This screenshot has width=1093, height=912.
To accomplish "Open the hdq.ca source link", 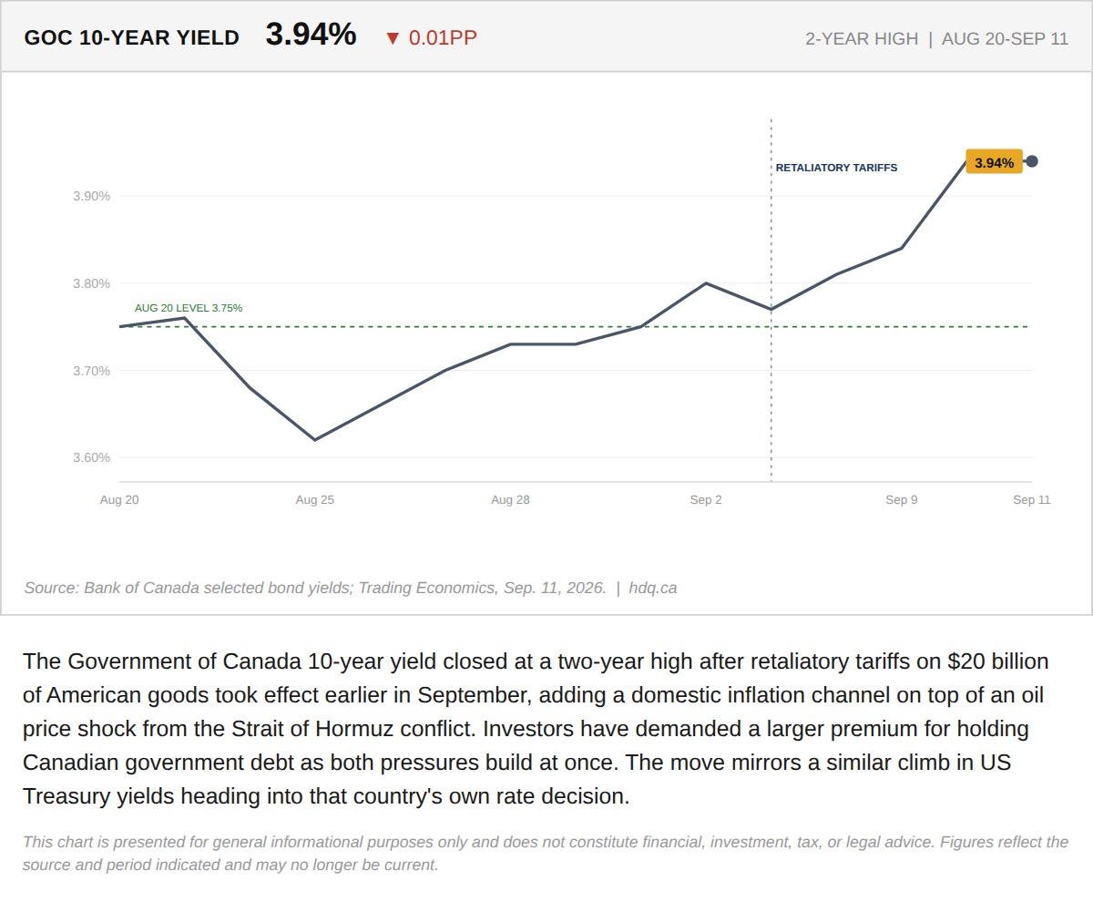I will click(x=653, y=588).
